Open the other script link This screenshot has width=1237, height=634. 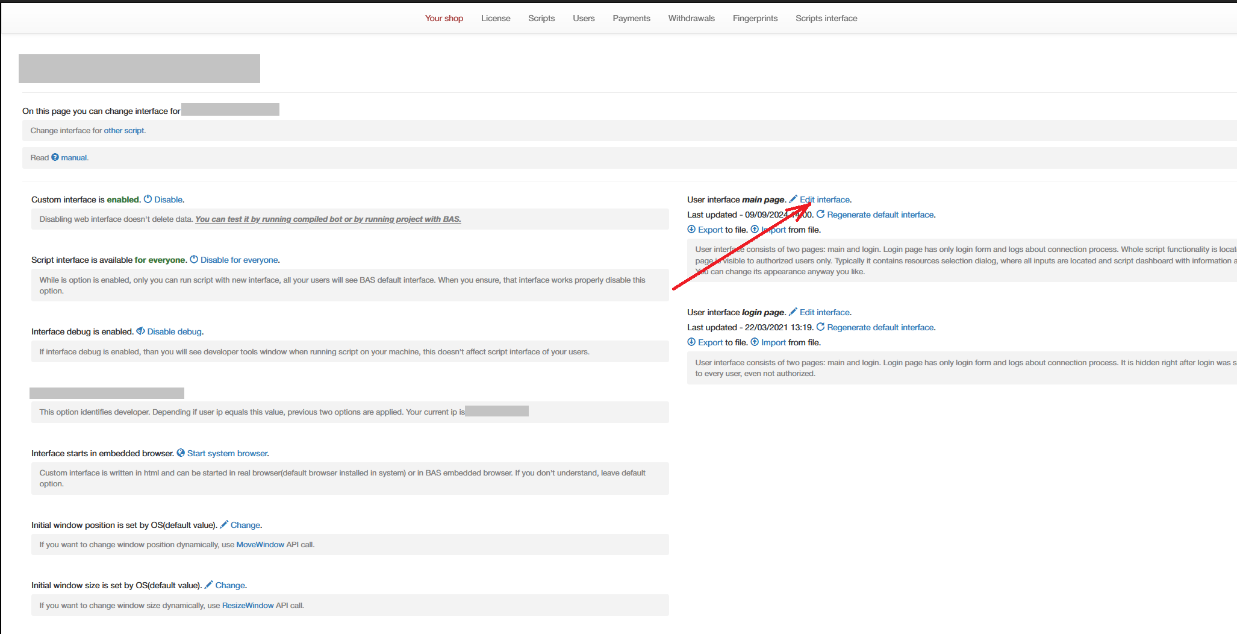123,130
